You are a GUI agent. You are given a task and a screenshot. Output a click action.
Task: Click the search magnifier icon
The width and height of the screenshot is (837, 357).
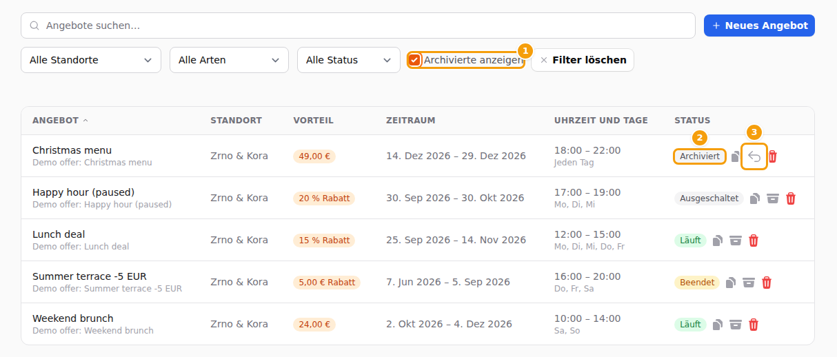(34, 25)
